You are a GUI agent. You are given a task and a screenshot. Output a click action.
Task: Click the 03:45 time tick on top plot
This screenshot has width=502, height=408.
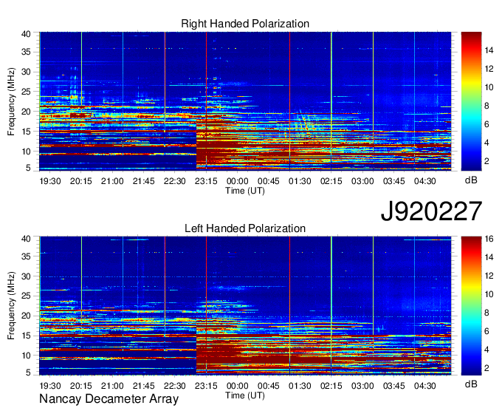(x=393, y=181)
